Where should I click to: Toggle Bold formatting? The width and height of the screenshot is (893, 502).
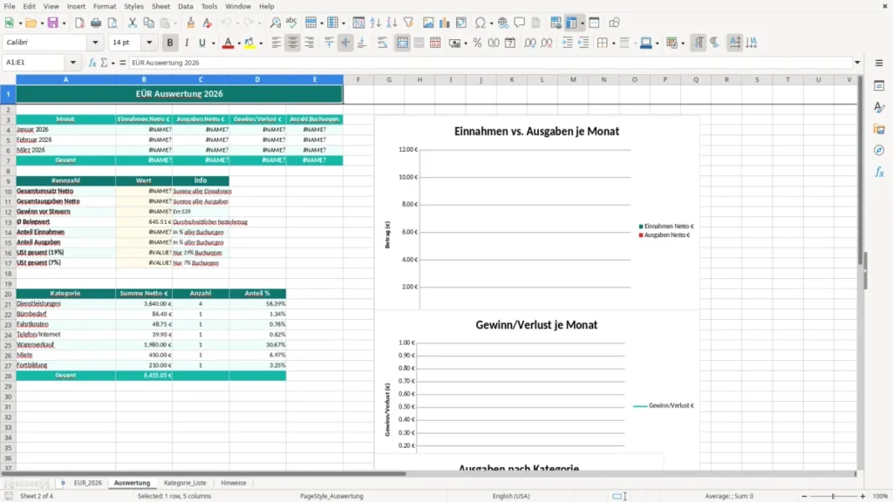[170, 43]
